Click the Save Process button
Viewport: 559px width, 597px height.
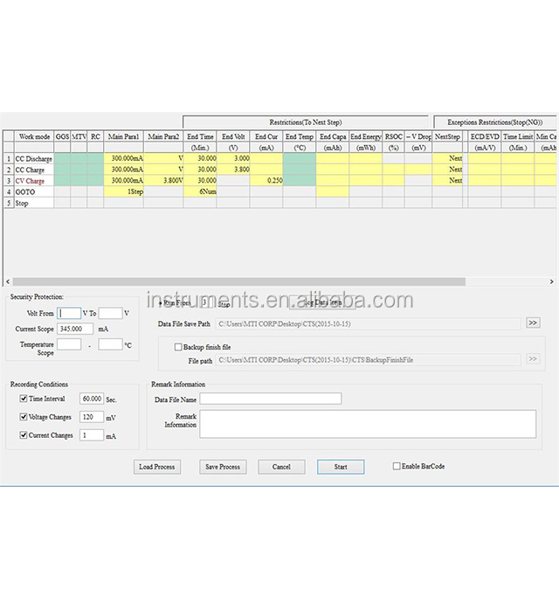[223, 467]
